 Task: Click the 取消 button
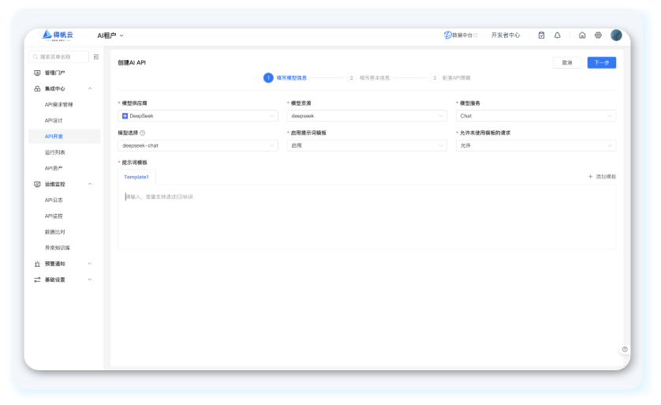point(567,62)
